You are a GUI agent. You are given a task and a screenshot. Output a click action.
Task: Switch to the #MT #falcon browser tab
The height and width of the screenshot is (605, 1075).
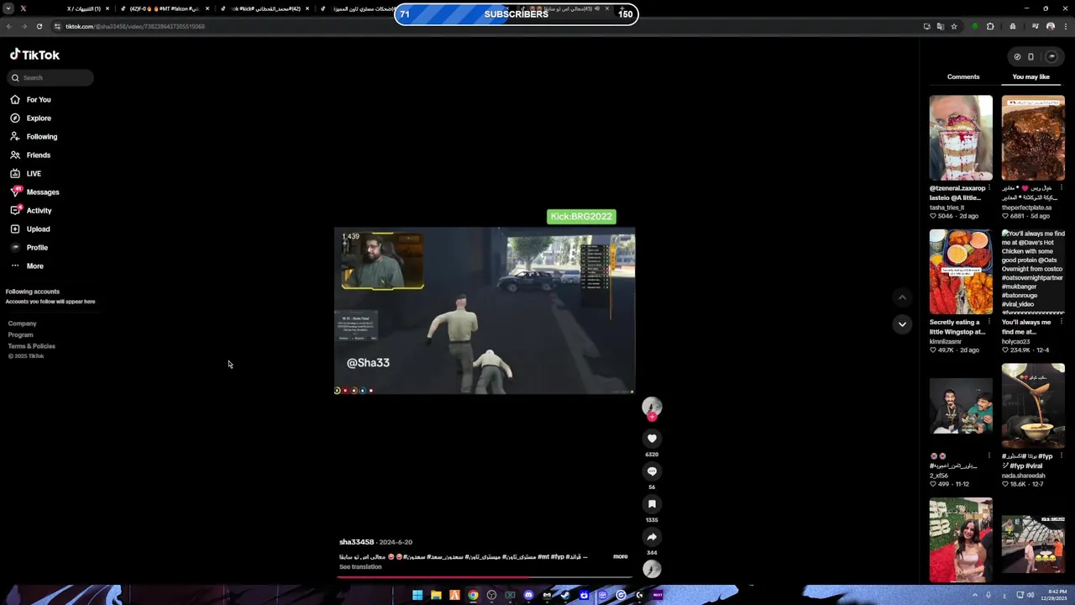[164, 8]
